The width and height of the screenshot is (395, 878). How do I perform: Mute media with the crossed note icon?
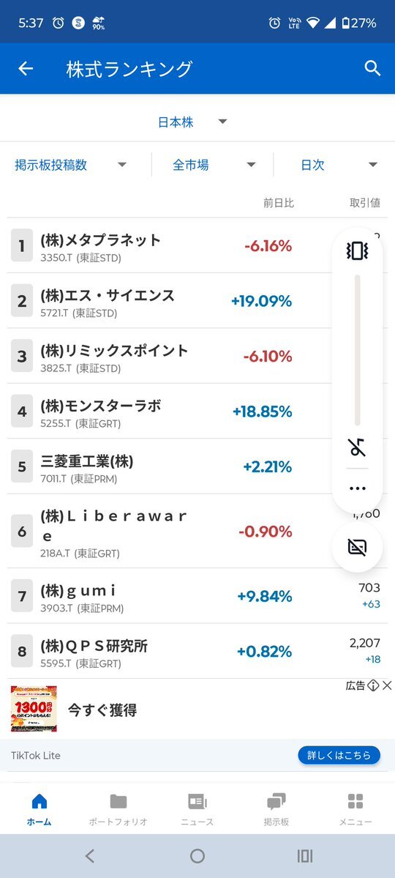point(357,447)
